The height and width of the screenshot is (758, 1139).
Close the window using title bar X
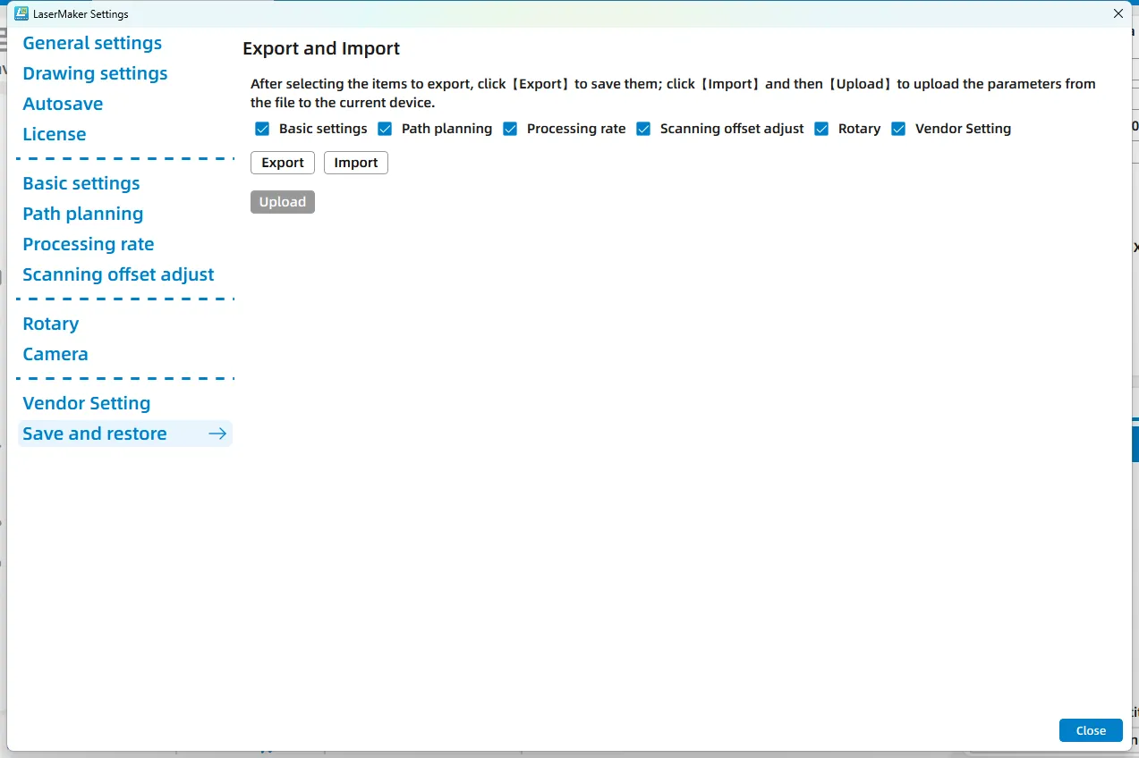click(x=1118, y=13)
